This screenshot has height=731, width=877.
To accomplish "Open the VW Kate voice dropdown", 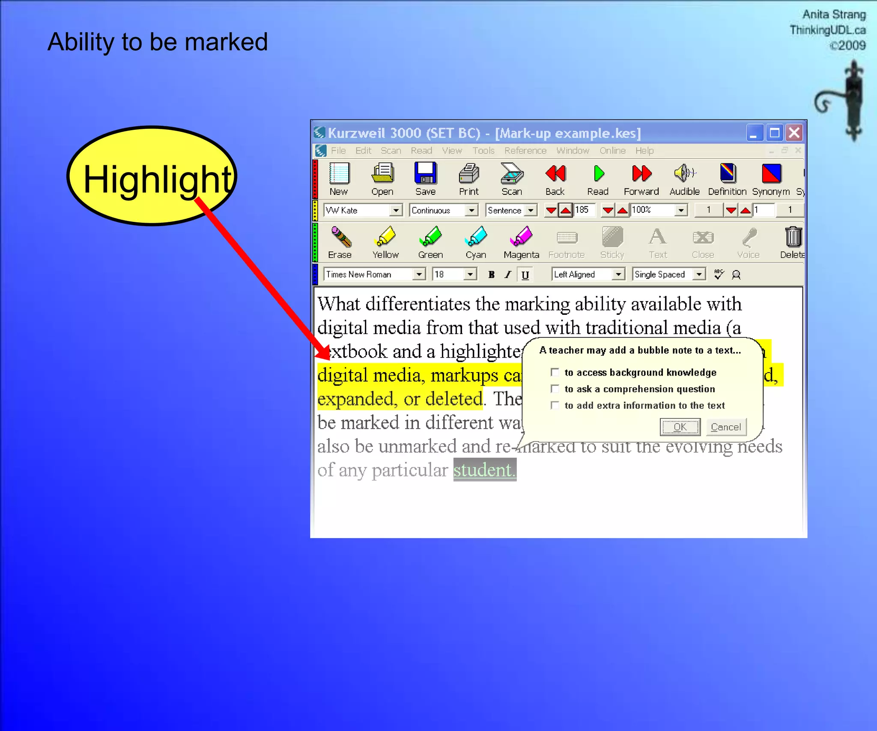I will 396,210.
